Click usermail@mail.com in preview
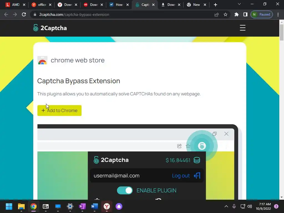 (116, 176)
